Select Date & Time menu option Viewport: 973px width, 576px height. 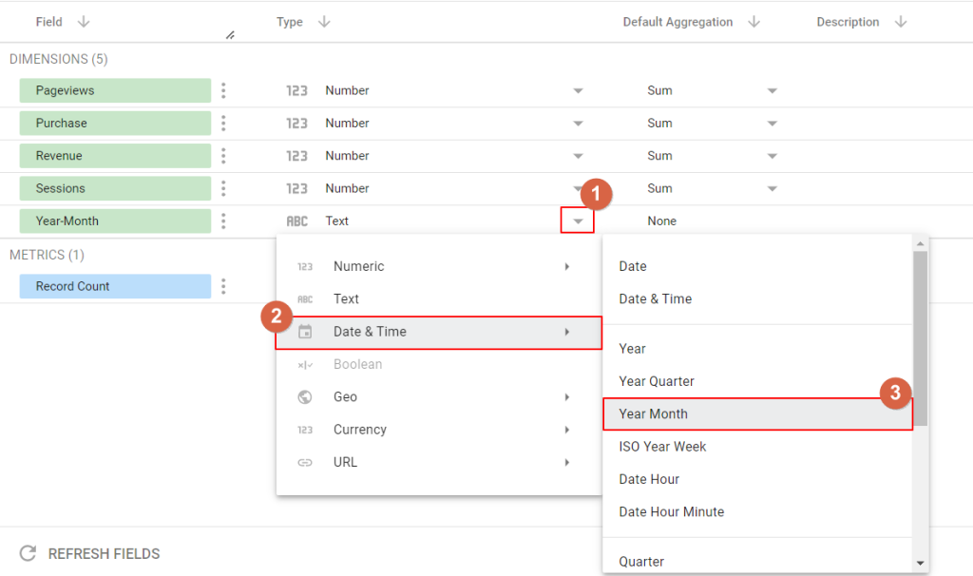[x=438, y=332]
